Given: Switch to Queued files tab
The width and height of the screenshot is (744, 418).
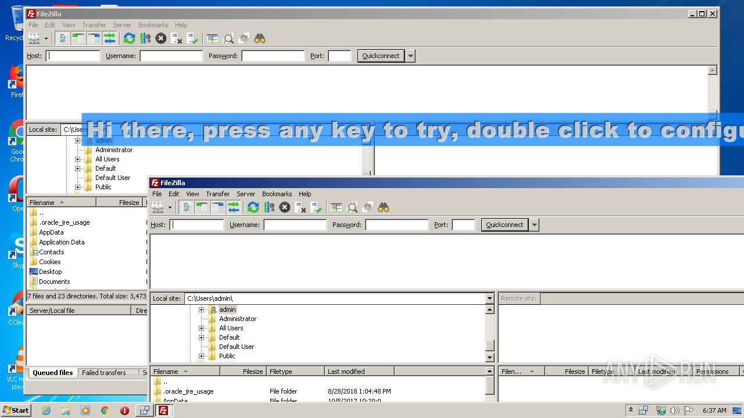Looking at the screenshot, I should [x=52, y=373].
